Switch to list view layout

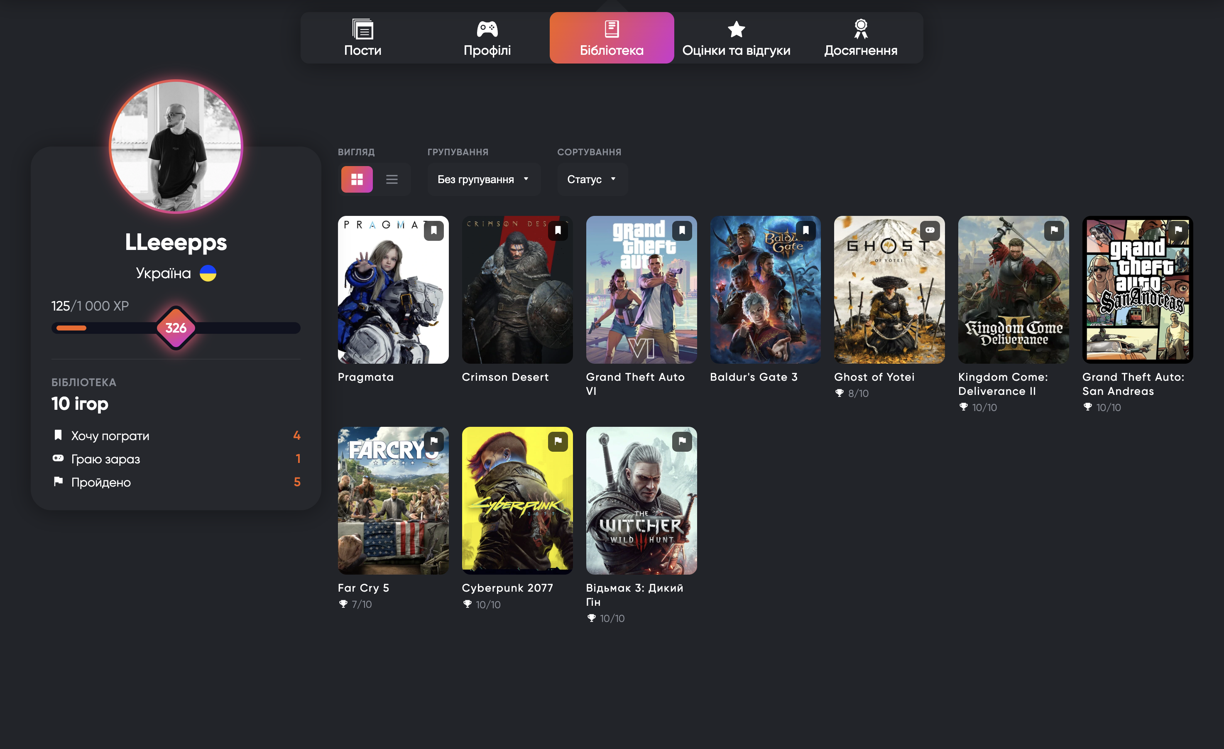tap(392, 179)
